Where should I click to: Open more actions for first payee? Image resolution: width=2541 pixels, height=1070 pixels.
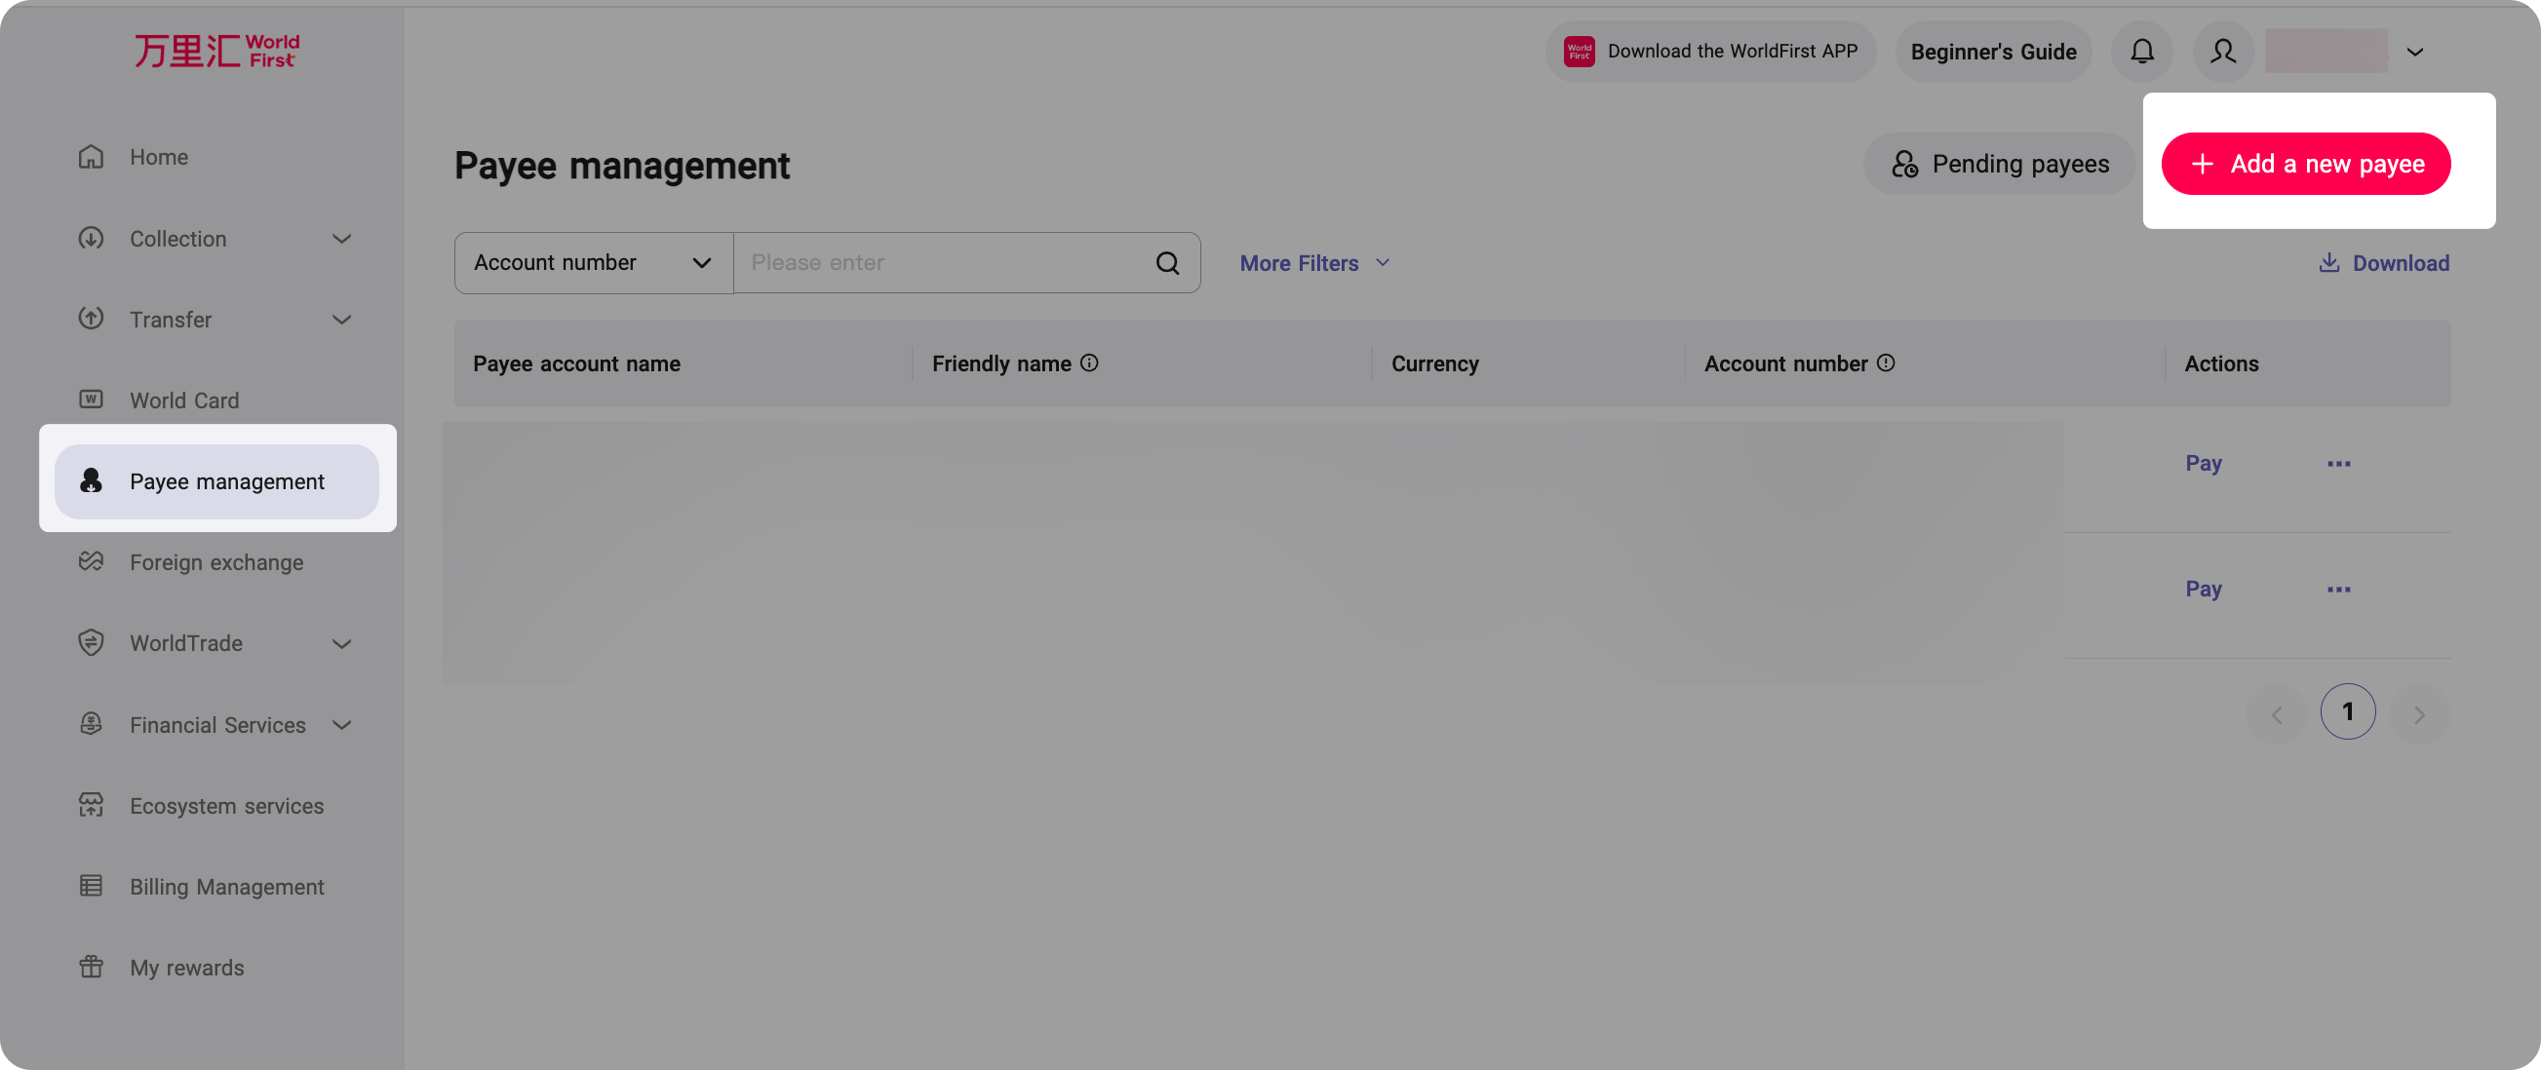tap(2338, 464)
